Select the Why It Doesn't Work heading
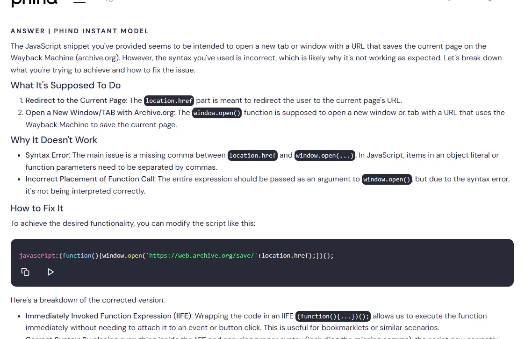This screenshot has width=532, height=339. [54, 140]
